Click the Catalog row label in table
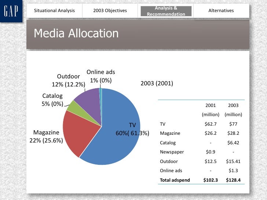The height and width of the screenshot is (200, 267). point(168,143)
